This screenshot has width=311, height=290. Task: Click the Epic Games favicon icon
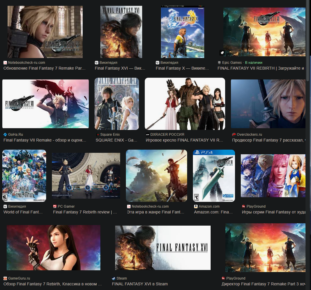click(219, 63)
